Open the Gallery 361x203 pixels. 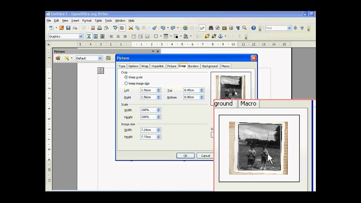[224, 28]
